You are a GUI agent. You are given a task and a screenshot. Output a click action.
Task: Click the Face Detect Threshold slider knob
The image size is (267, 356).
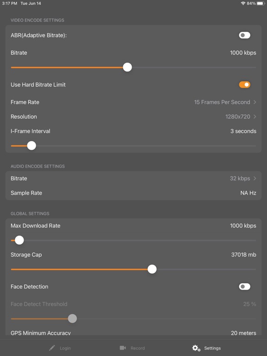tap(72, 318)
